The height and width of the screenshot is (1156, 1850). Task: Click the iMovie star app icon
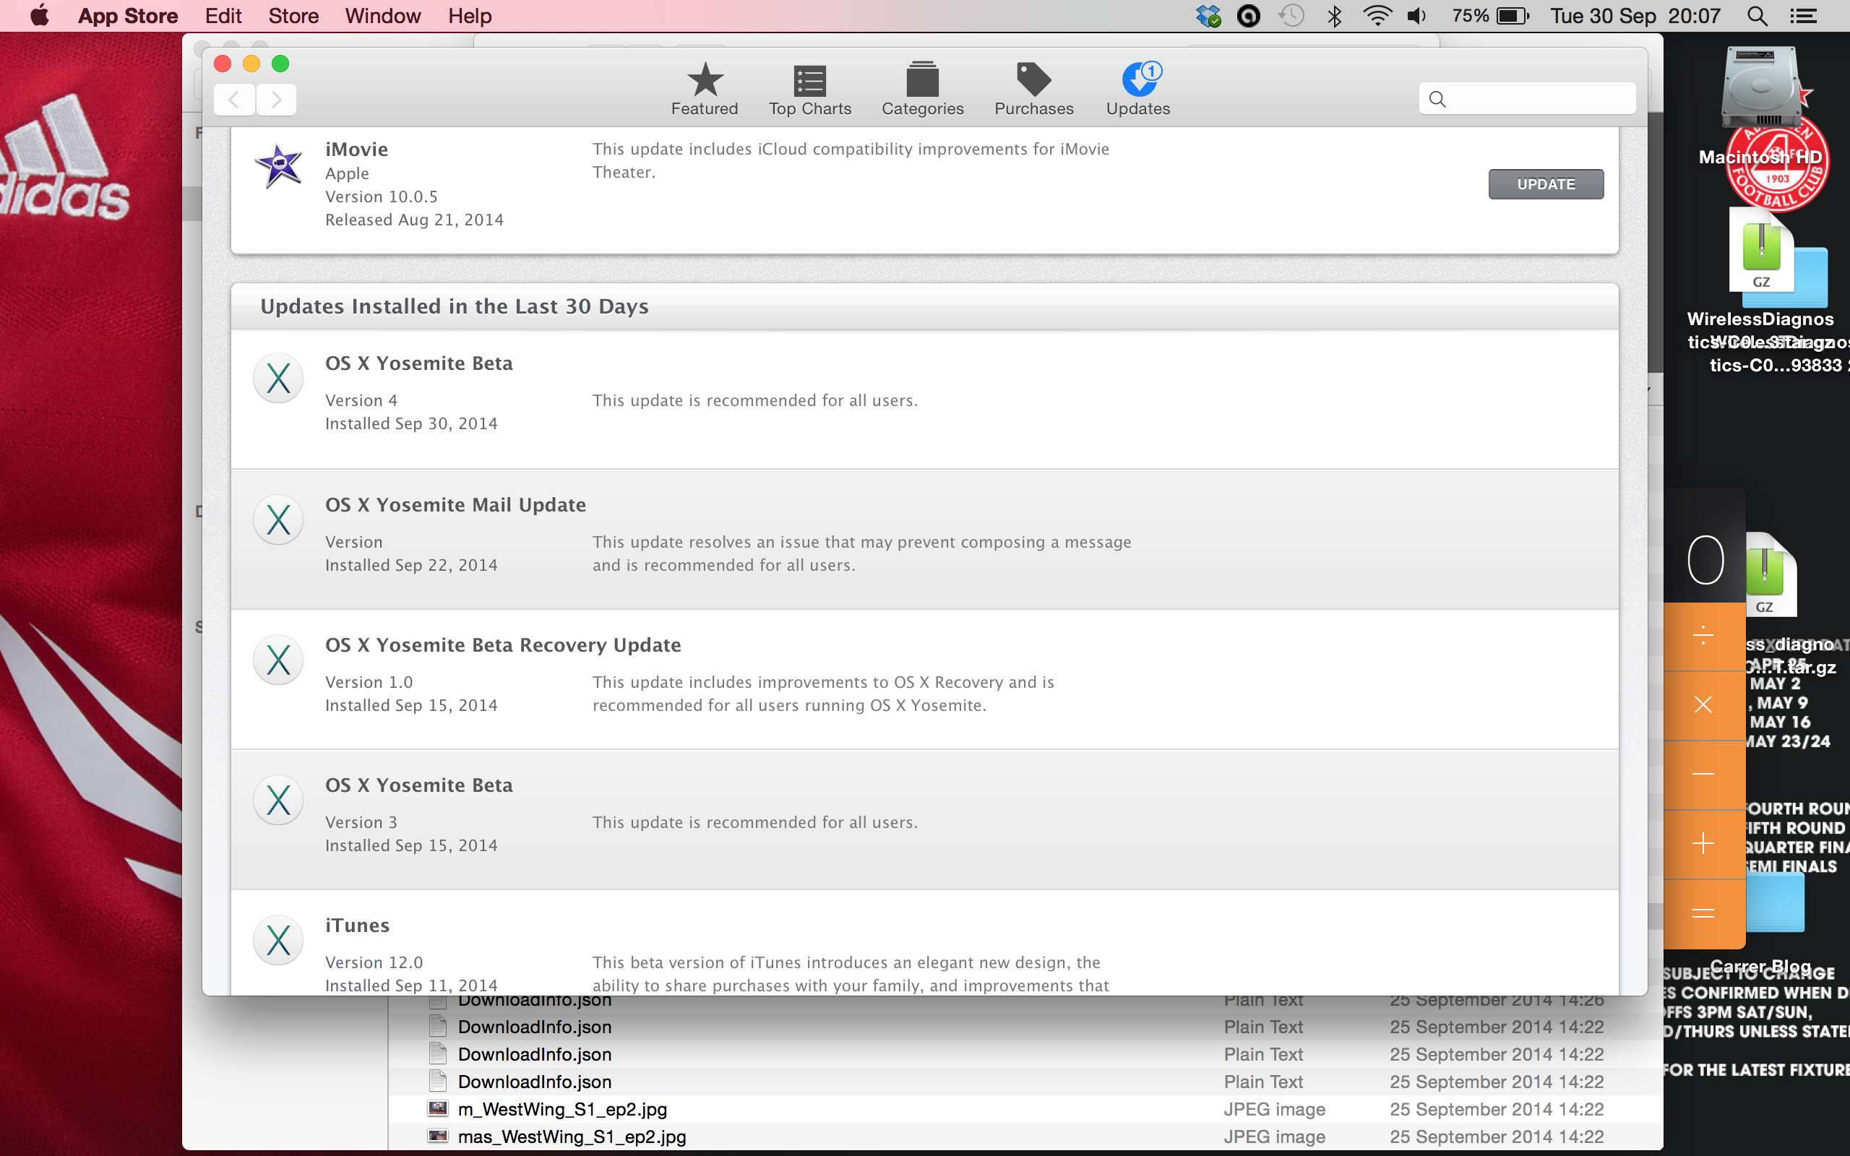278,165
